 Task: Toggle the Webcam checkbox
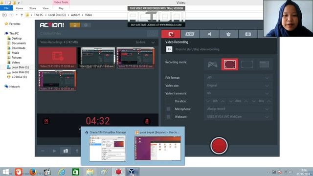[x=168, y=117]
